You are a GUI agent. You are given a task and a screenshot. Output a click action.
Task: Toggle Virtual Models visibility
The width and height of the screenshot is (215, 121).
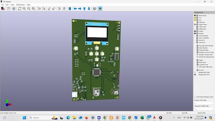(197, 50)
